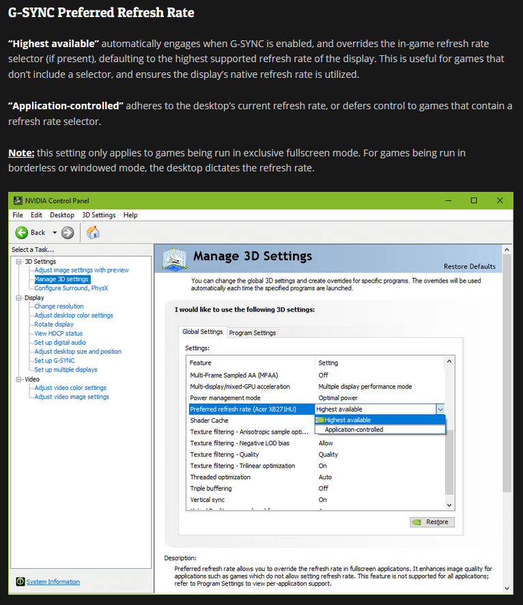
Task: Open the Back history dropdown arrow
Action: (55, 232)
